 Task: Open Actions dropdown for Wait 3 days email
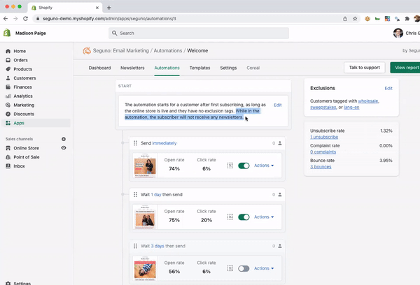coord(264,268)
